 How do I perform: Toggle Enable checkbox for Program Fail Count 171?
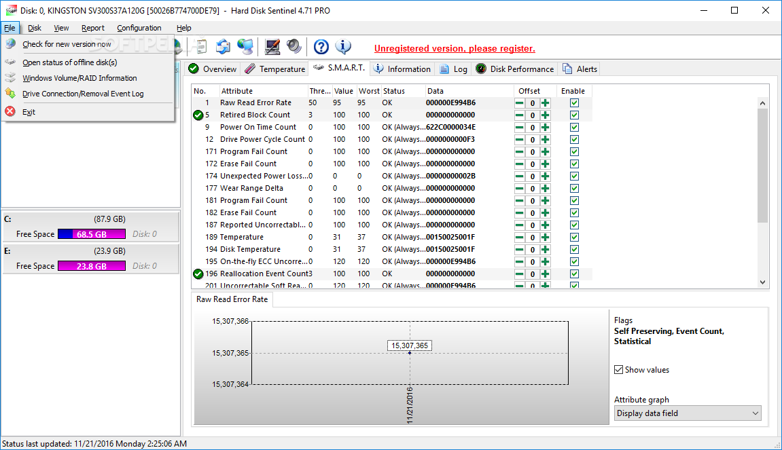click(x=574, y=152)
